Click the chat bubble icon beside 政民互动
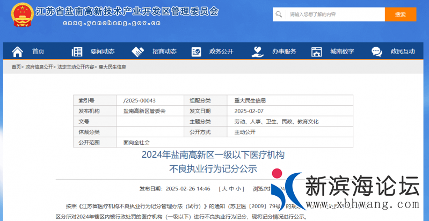The width and height of the screenshot is (429, 221). pyautogui.click(x=377, y=51)
